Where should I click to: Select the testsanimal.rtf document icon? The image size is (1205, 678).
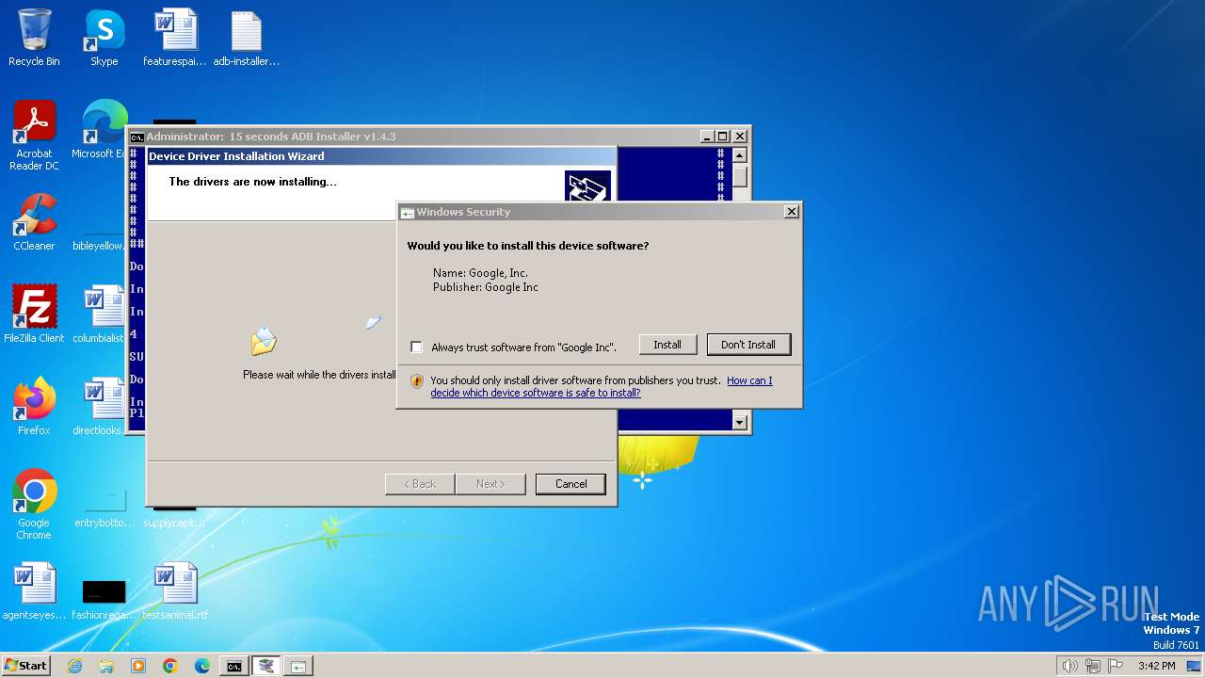click(x=175, y=590)
